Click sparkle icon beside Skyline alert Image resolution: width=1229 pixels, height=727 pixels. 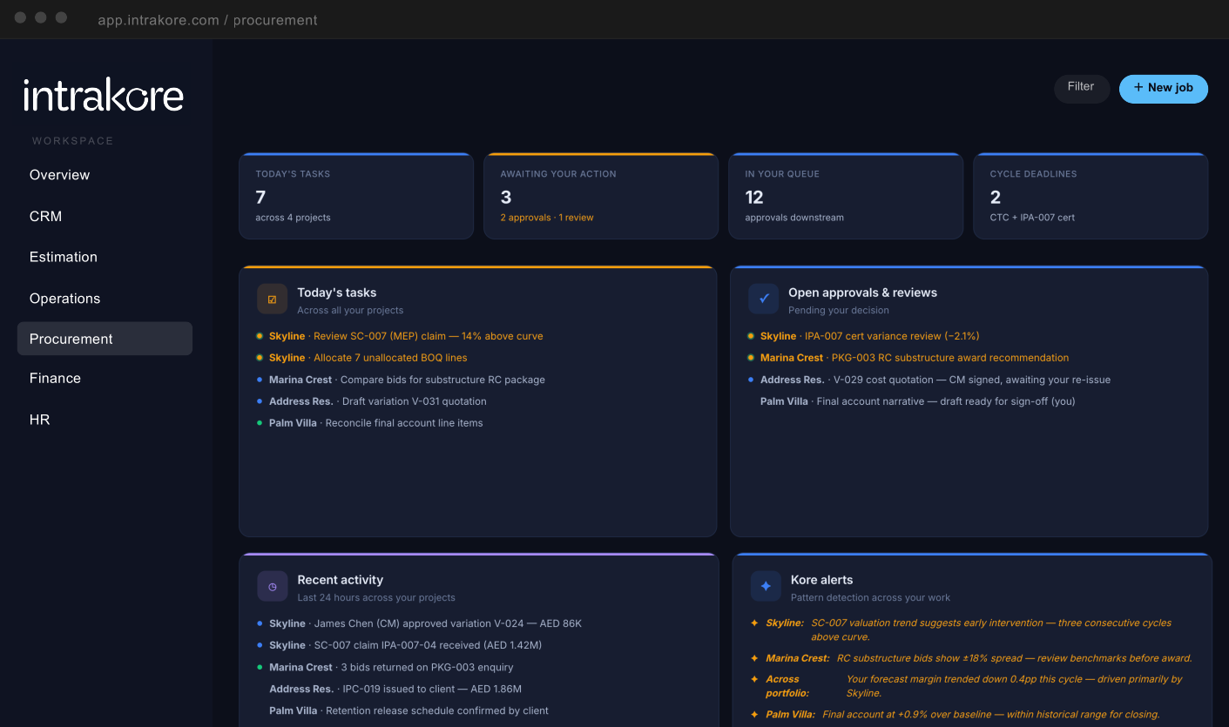(x=754, y=623)
